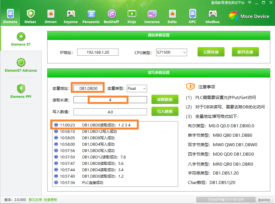Open SiemenS7-Advance sidebar item

click(21, 65)
